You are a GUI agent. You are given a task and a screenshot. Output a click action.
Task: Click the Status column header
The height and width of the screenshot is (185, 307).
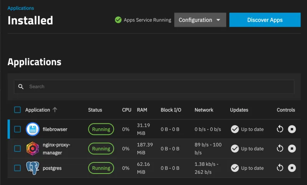(95, 110)
